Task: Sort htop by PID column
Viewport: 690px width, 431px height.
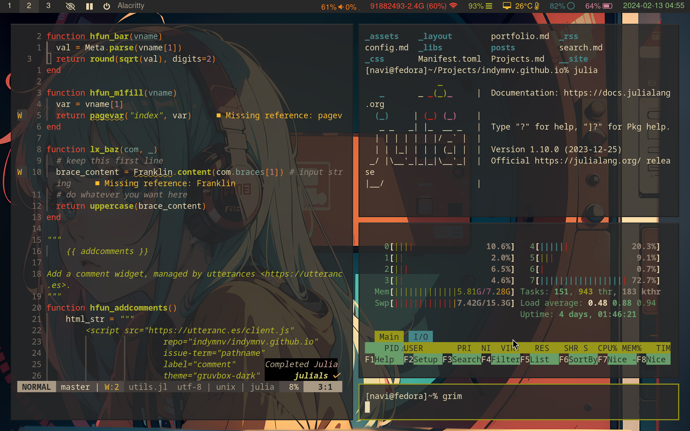Action: pos(391,348)
